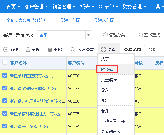Screen dimensions: 164x135
Task: Uncheck the row for 浙江鼎聘谊塑胶有限公司
Action: (5, 75)
